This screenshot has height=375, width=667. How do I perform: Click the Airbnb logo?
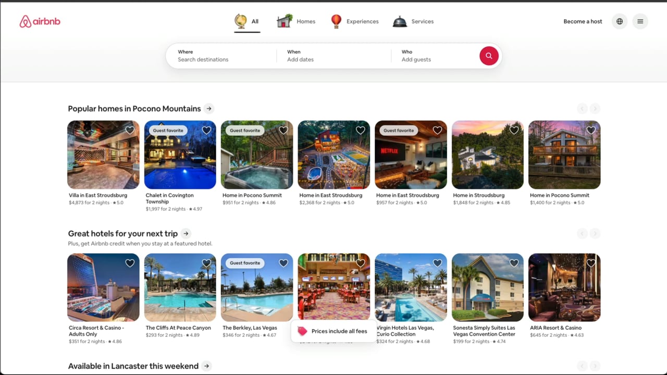[40, 21]
